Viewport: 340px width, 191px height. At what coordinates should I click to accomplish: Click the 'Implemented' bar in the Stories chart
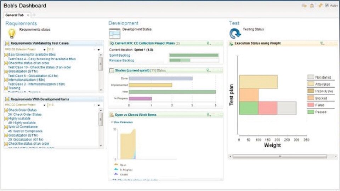[151, 85]
